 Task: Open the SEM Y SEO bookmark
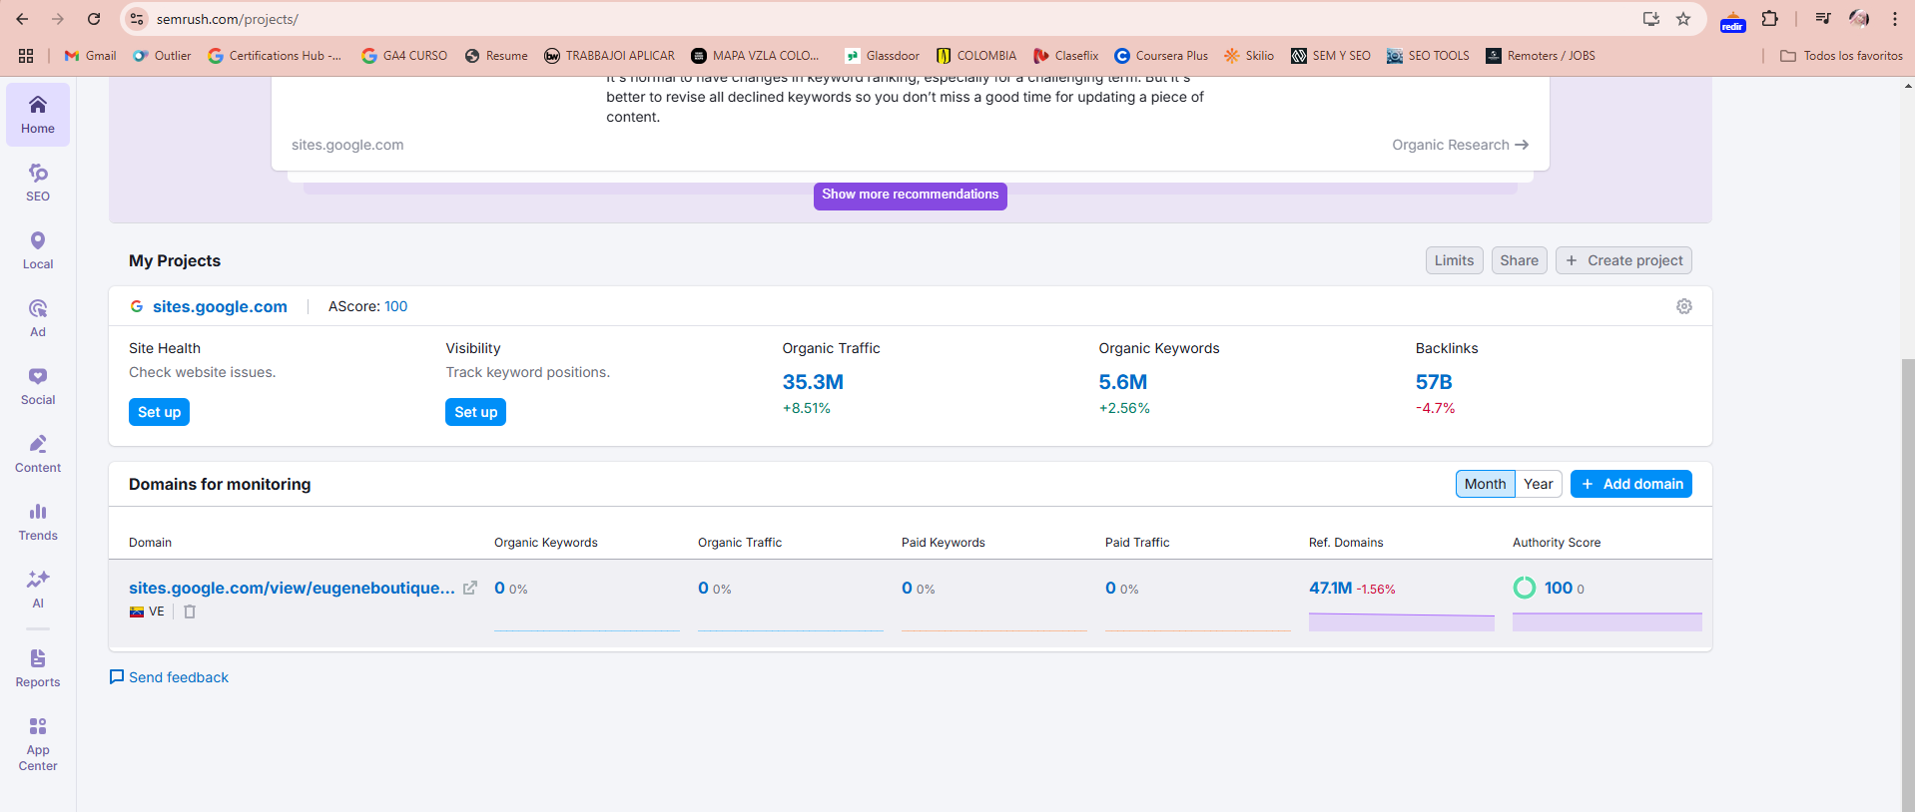[1331, 56]
